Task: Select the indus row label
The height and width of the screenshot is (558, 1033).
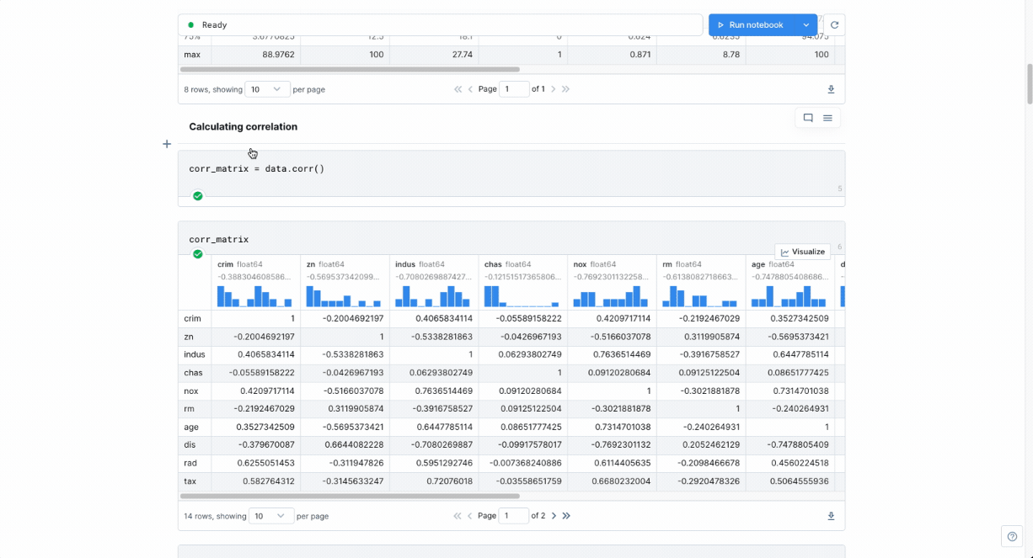Action: coord(195,355)
